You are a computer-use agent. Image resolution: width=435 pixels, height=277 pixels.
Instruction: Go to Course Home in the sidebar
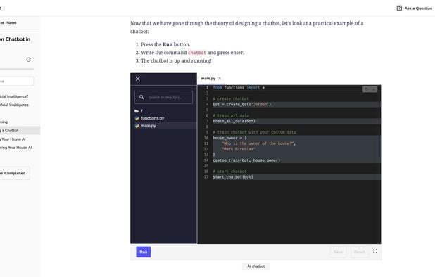[8, 22]
